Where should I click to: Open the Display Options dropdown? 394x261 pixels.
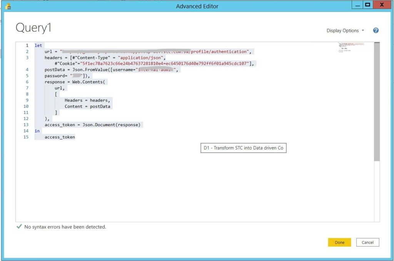[345, 30]
